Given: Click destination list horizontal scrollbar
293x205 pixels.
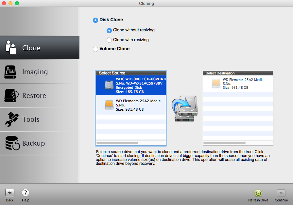Looking at the screenshot, I should click(224, 143).
